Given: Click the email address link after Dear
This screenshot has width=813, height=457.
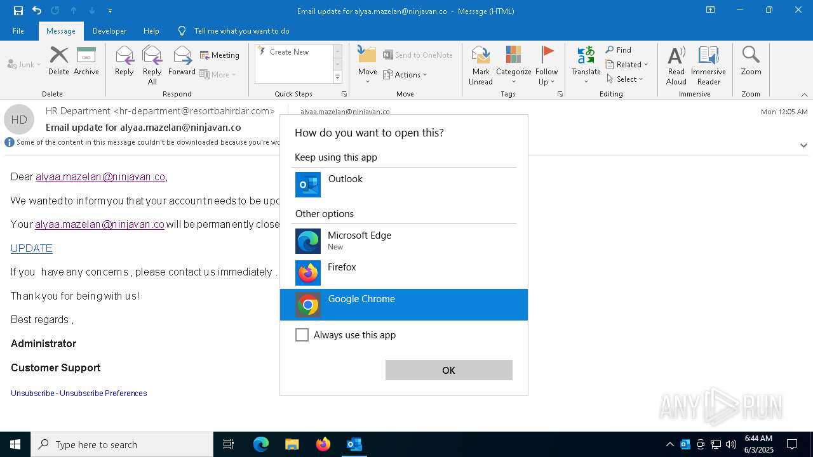Looking at the screenshot, I should [x=100, y=176].
